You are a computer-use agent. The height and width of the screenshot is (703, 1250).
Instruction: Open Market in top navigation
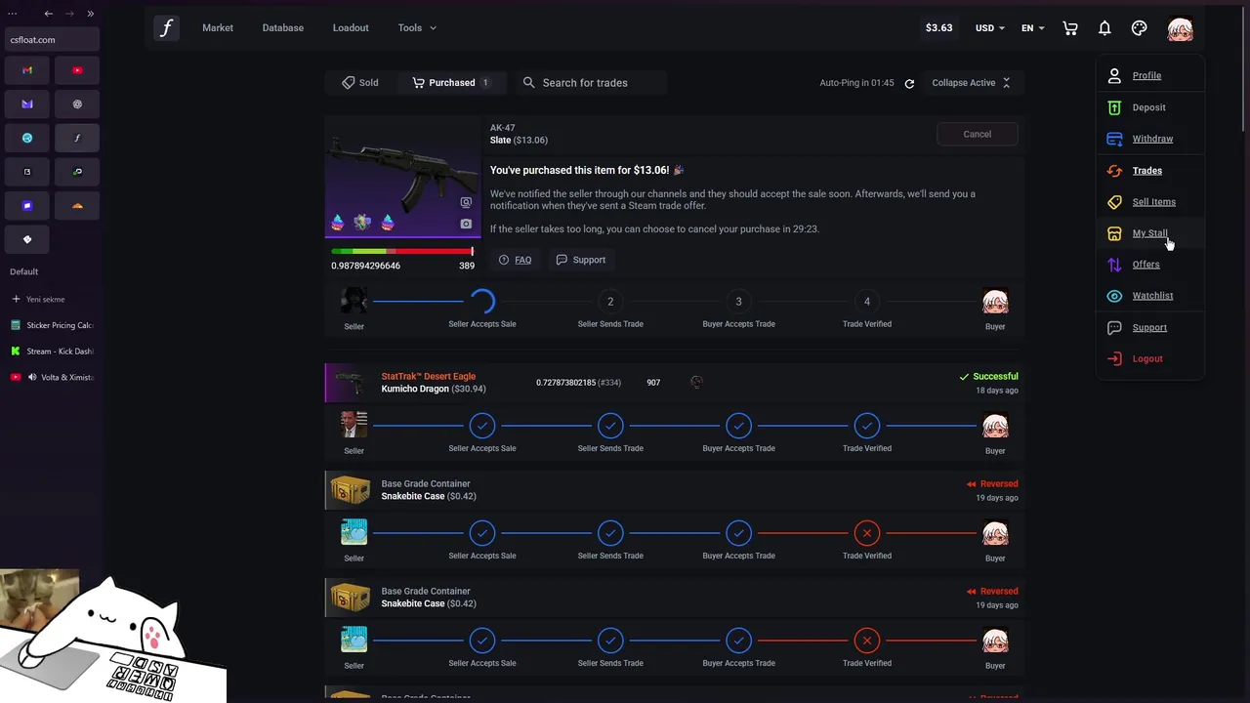[218, 28]
